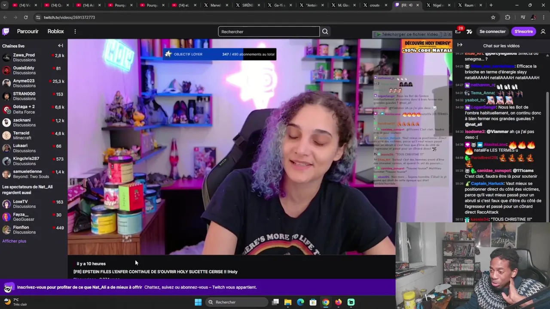Click Captain_Harluck username in chat
This screenshot has height=309, width=550.
point(488,183)
